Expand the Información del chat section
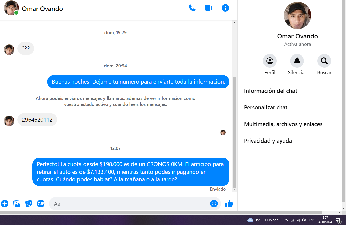The height and width of the screenshot is (225, 346). [271, 91]
